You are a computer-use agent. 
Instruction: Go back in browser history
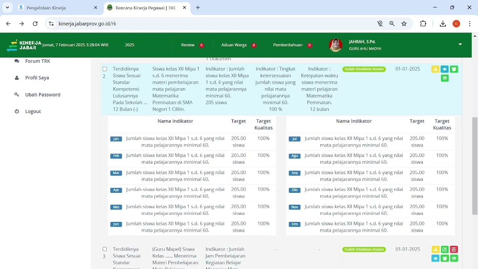(8, 24)
